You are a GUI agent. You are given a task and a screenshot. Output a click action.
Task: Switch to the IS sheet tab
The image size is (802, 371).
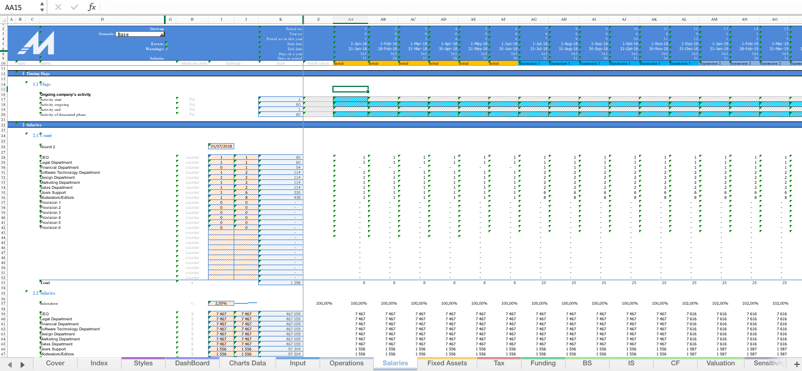click(x=631, y=363)
